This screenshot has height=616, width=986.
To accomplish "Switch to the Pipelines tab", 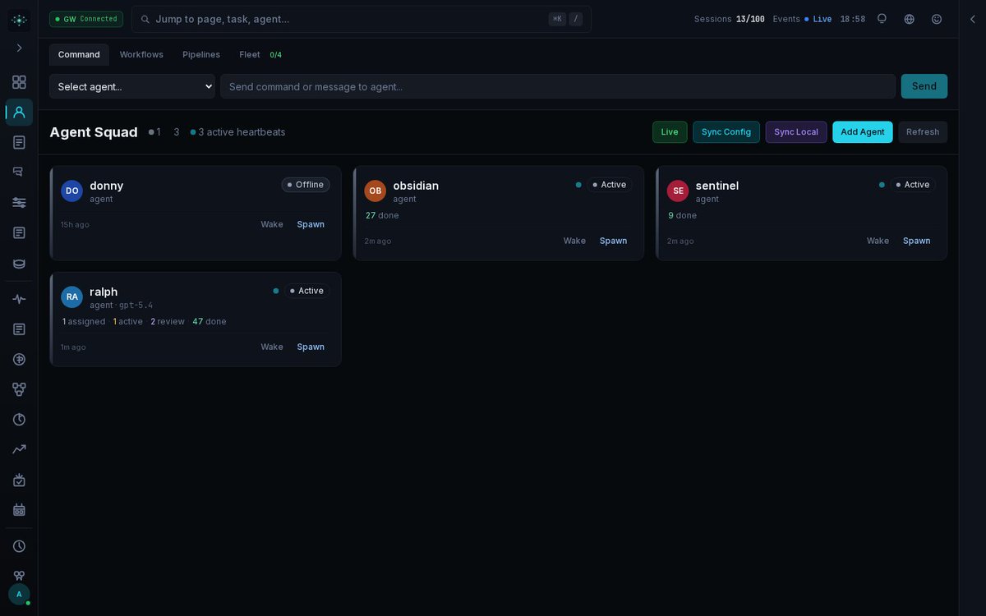I will (x=201, y=54).
